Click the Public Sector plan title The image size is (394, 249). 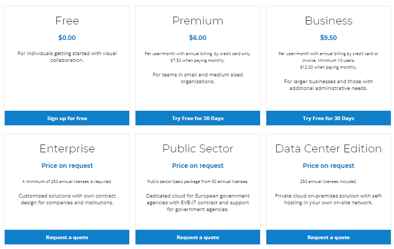click(198, 149)
